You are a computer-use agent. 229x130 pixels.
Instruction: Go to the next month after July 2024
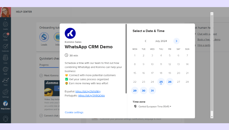(x=176, y=41)
